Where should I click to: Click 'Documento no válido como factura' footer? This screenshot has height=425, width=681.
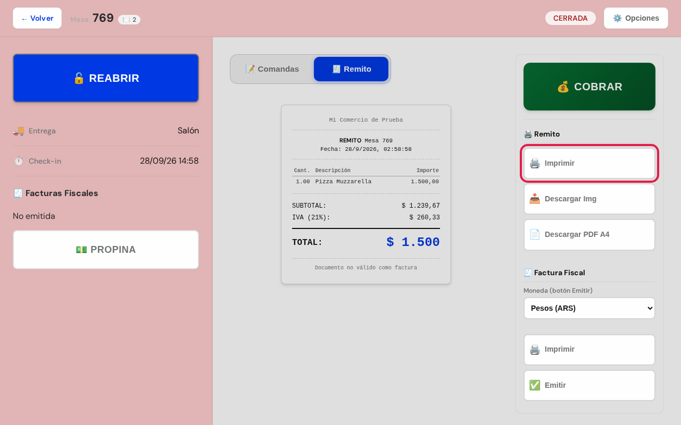pos(366,268)
